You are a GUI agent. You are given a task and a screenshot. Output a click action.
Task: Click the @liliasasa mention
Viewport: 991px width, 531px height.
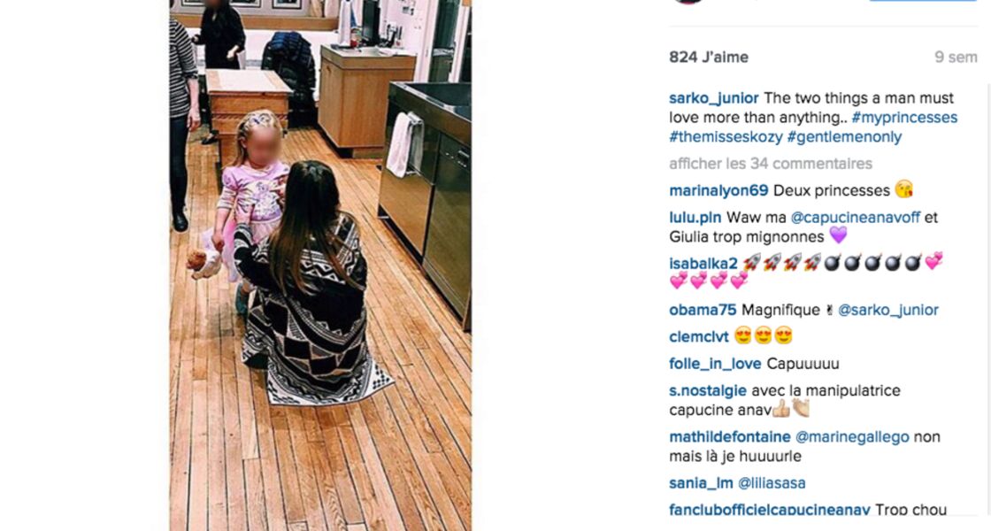[x=772, y=483]
